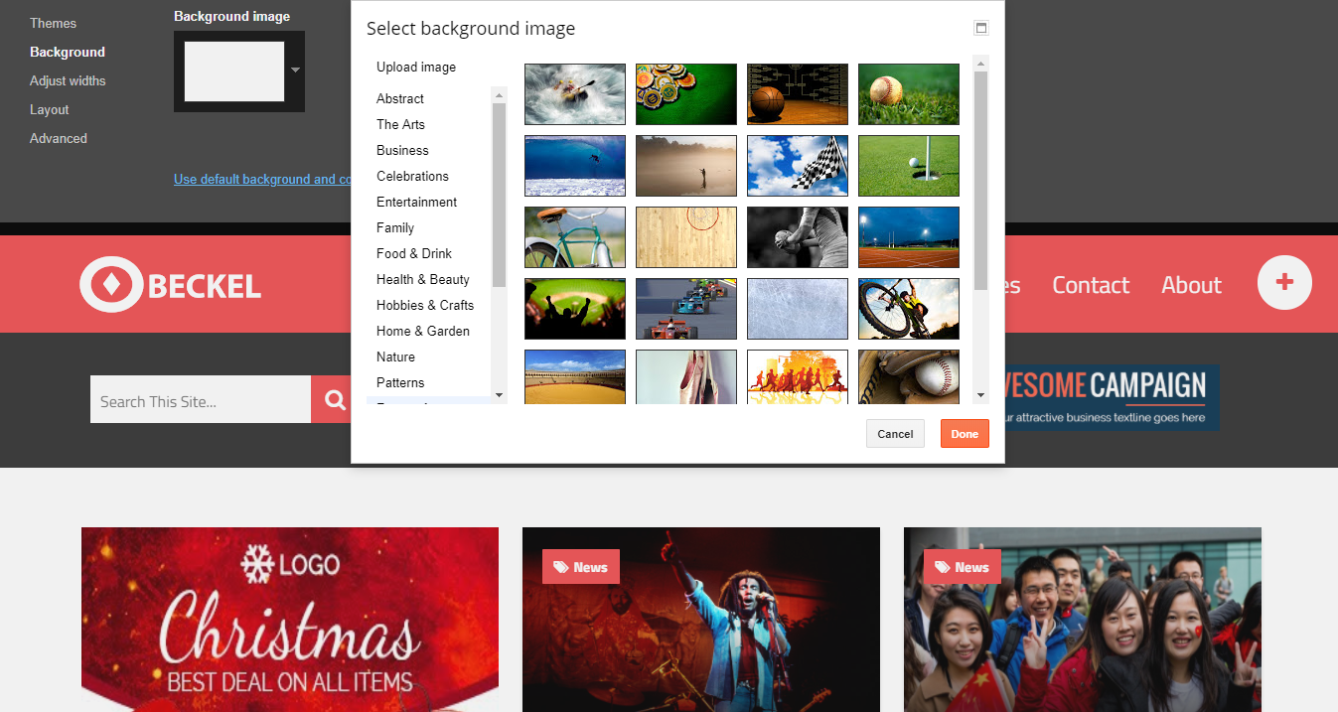Click the Search This Site field
This screenshot has height=712, width=1338.
201,400
